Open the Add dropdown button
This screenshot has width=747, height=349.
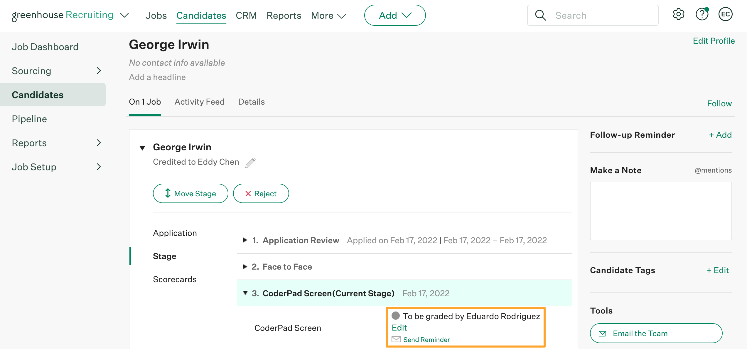point(395,15)
